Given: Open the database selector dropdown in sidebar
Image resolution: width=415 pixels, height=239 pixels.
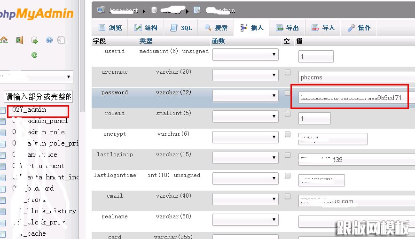Looking at the screenshot, I should (37, 77).
